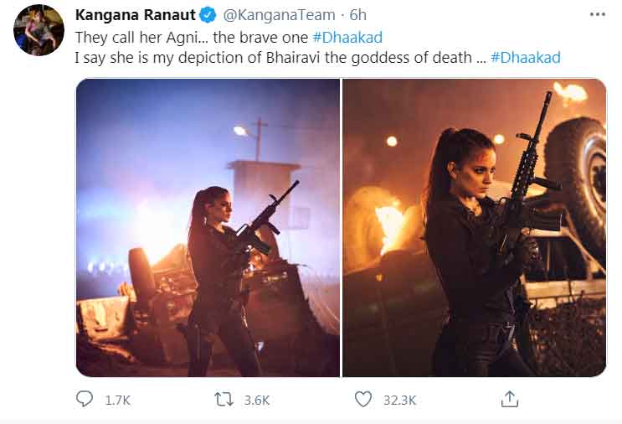Open Kangana Ranaut's profile avatar
The image size is (622, 424).
39,30
